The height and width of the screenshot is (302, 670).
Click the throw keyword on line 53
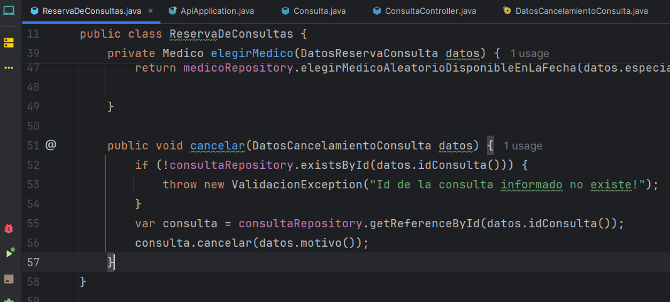tap(180, 185)
